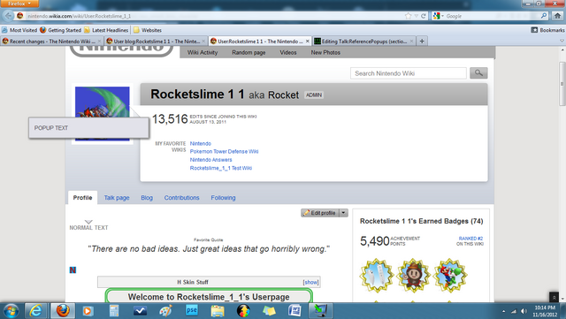The width and height of the screenshot is (566, 319).
Task: Click the Edit profile button
Action: 320,213
